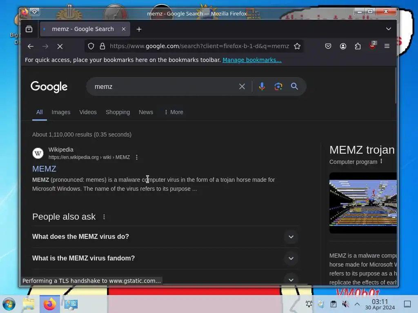Go back with the browser back arrow
Image resolution: width=418 pixels, height=313 pixels.
click(x=30, y=46)
